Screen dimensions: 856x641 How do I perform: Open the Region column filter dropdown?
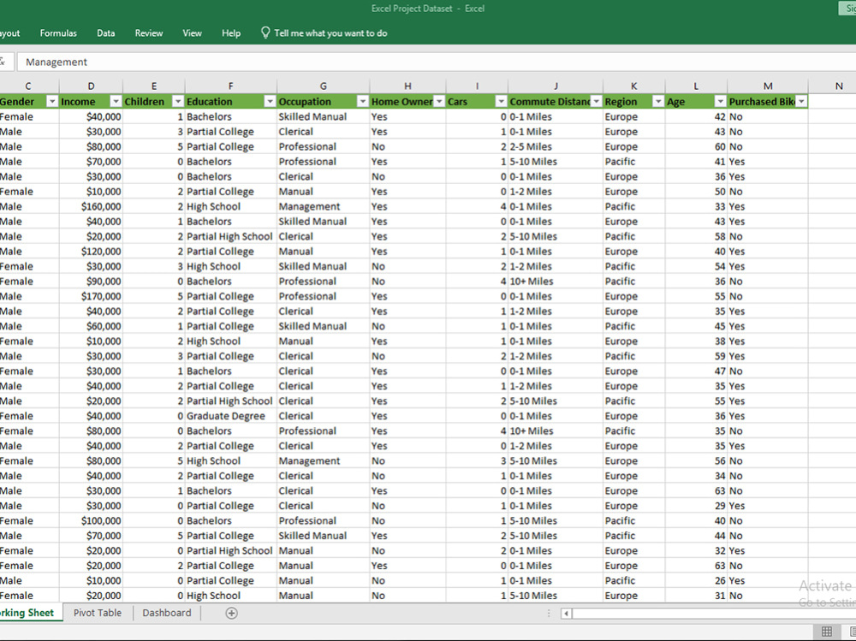coord(658,102)
